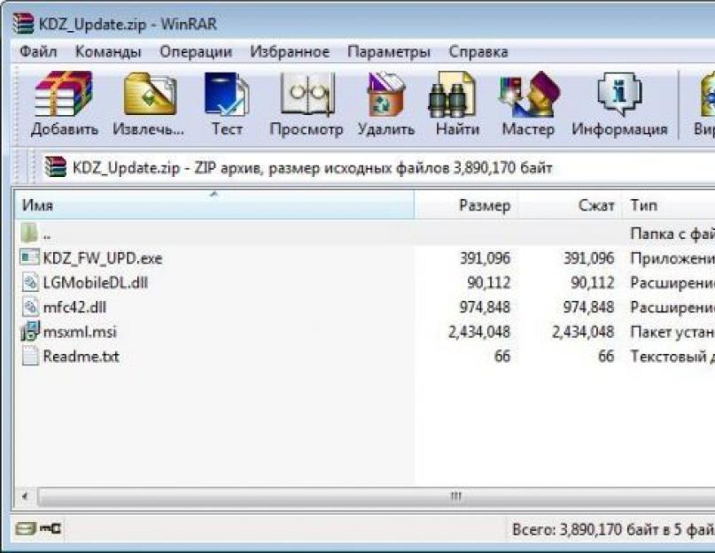Viewport: 715px width, 553px height.
Task: Open the Информация (Info) toolbar icon
Action: click(x=619, y=94)
